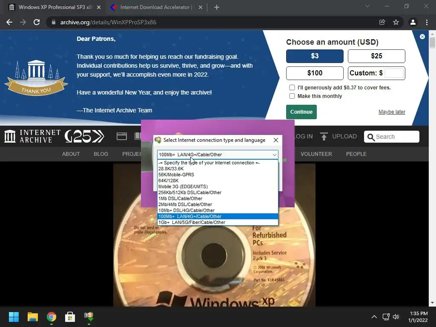Choose 'Mobile 3G (EDGE/UMTS)' option

(218, 186)
